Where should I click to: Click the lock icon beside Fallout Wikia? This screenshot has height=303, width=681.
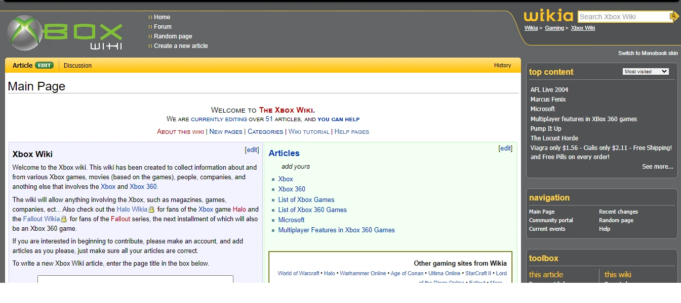(63, 219)
